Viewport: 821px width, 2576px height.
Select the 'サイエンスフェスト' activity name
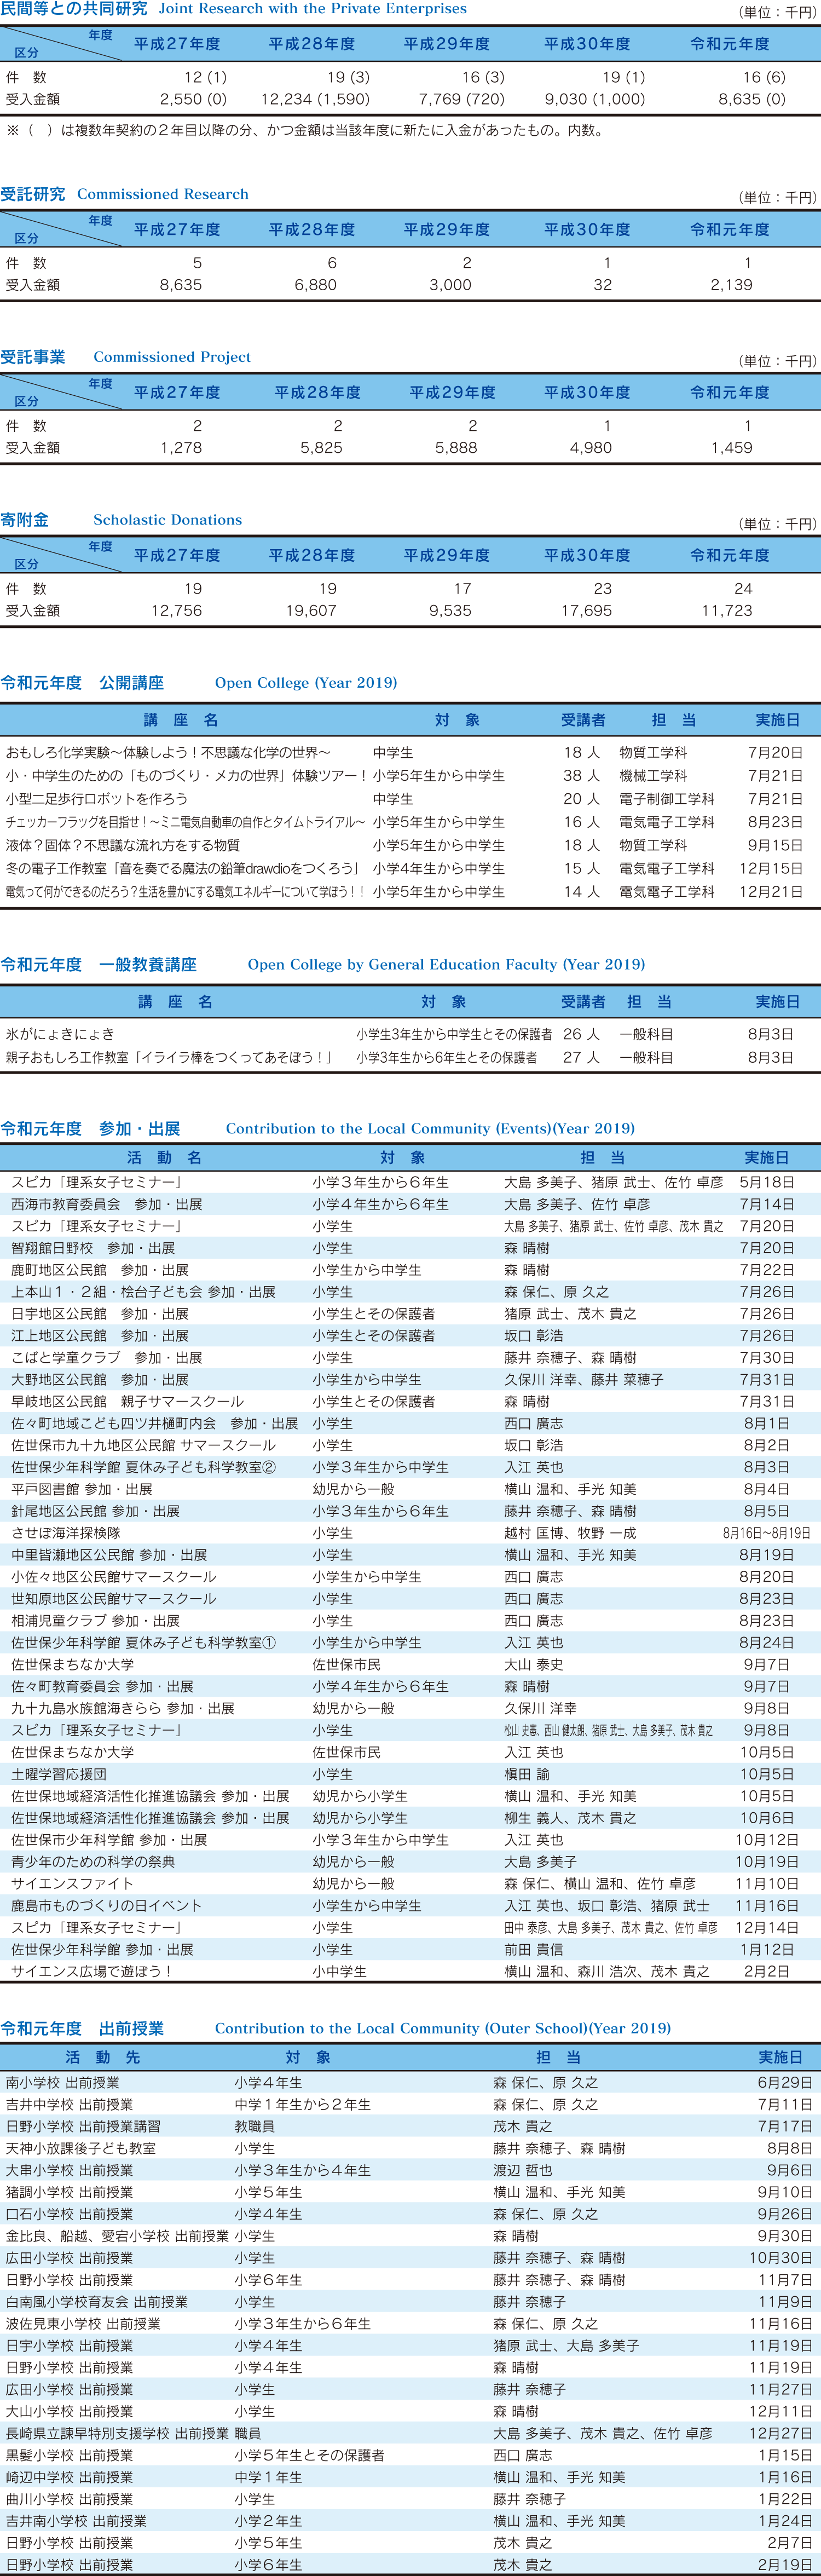[72, 1884]
